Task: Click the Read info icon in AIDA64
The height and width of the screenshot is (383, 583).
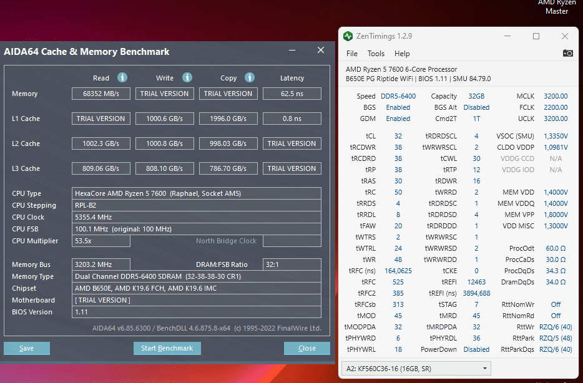Action: pos(122,77)
